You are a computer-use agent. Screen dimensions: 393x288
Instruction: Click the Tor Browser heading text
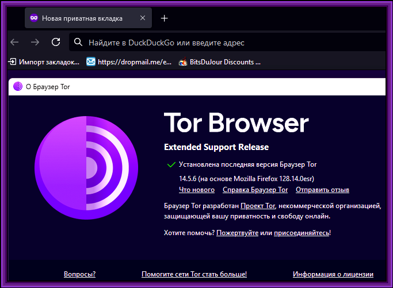pyautogui.click(x=236, y=122)
